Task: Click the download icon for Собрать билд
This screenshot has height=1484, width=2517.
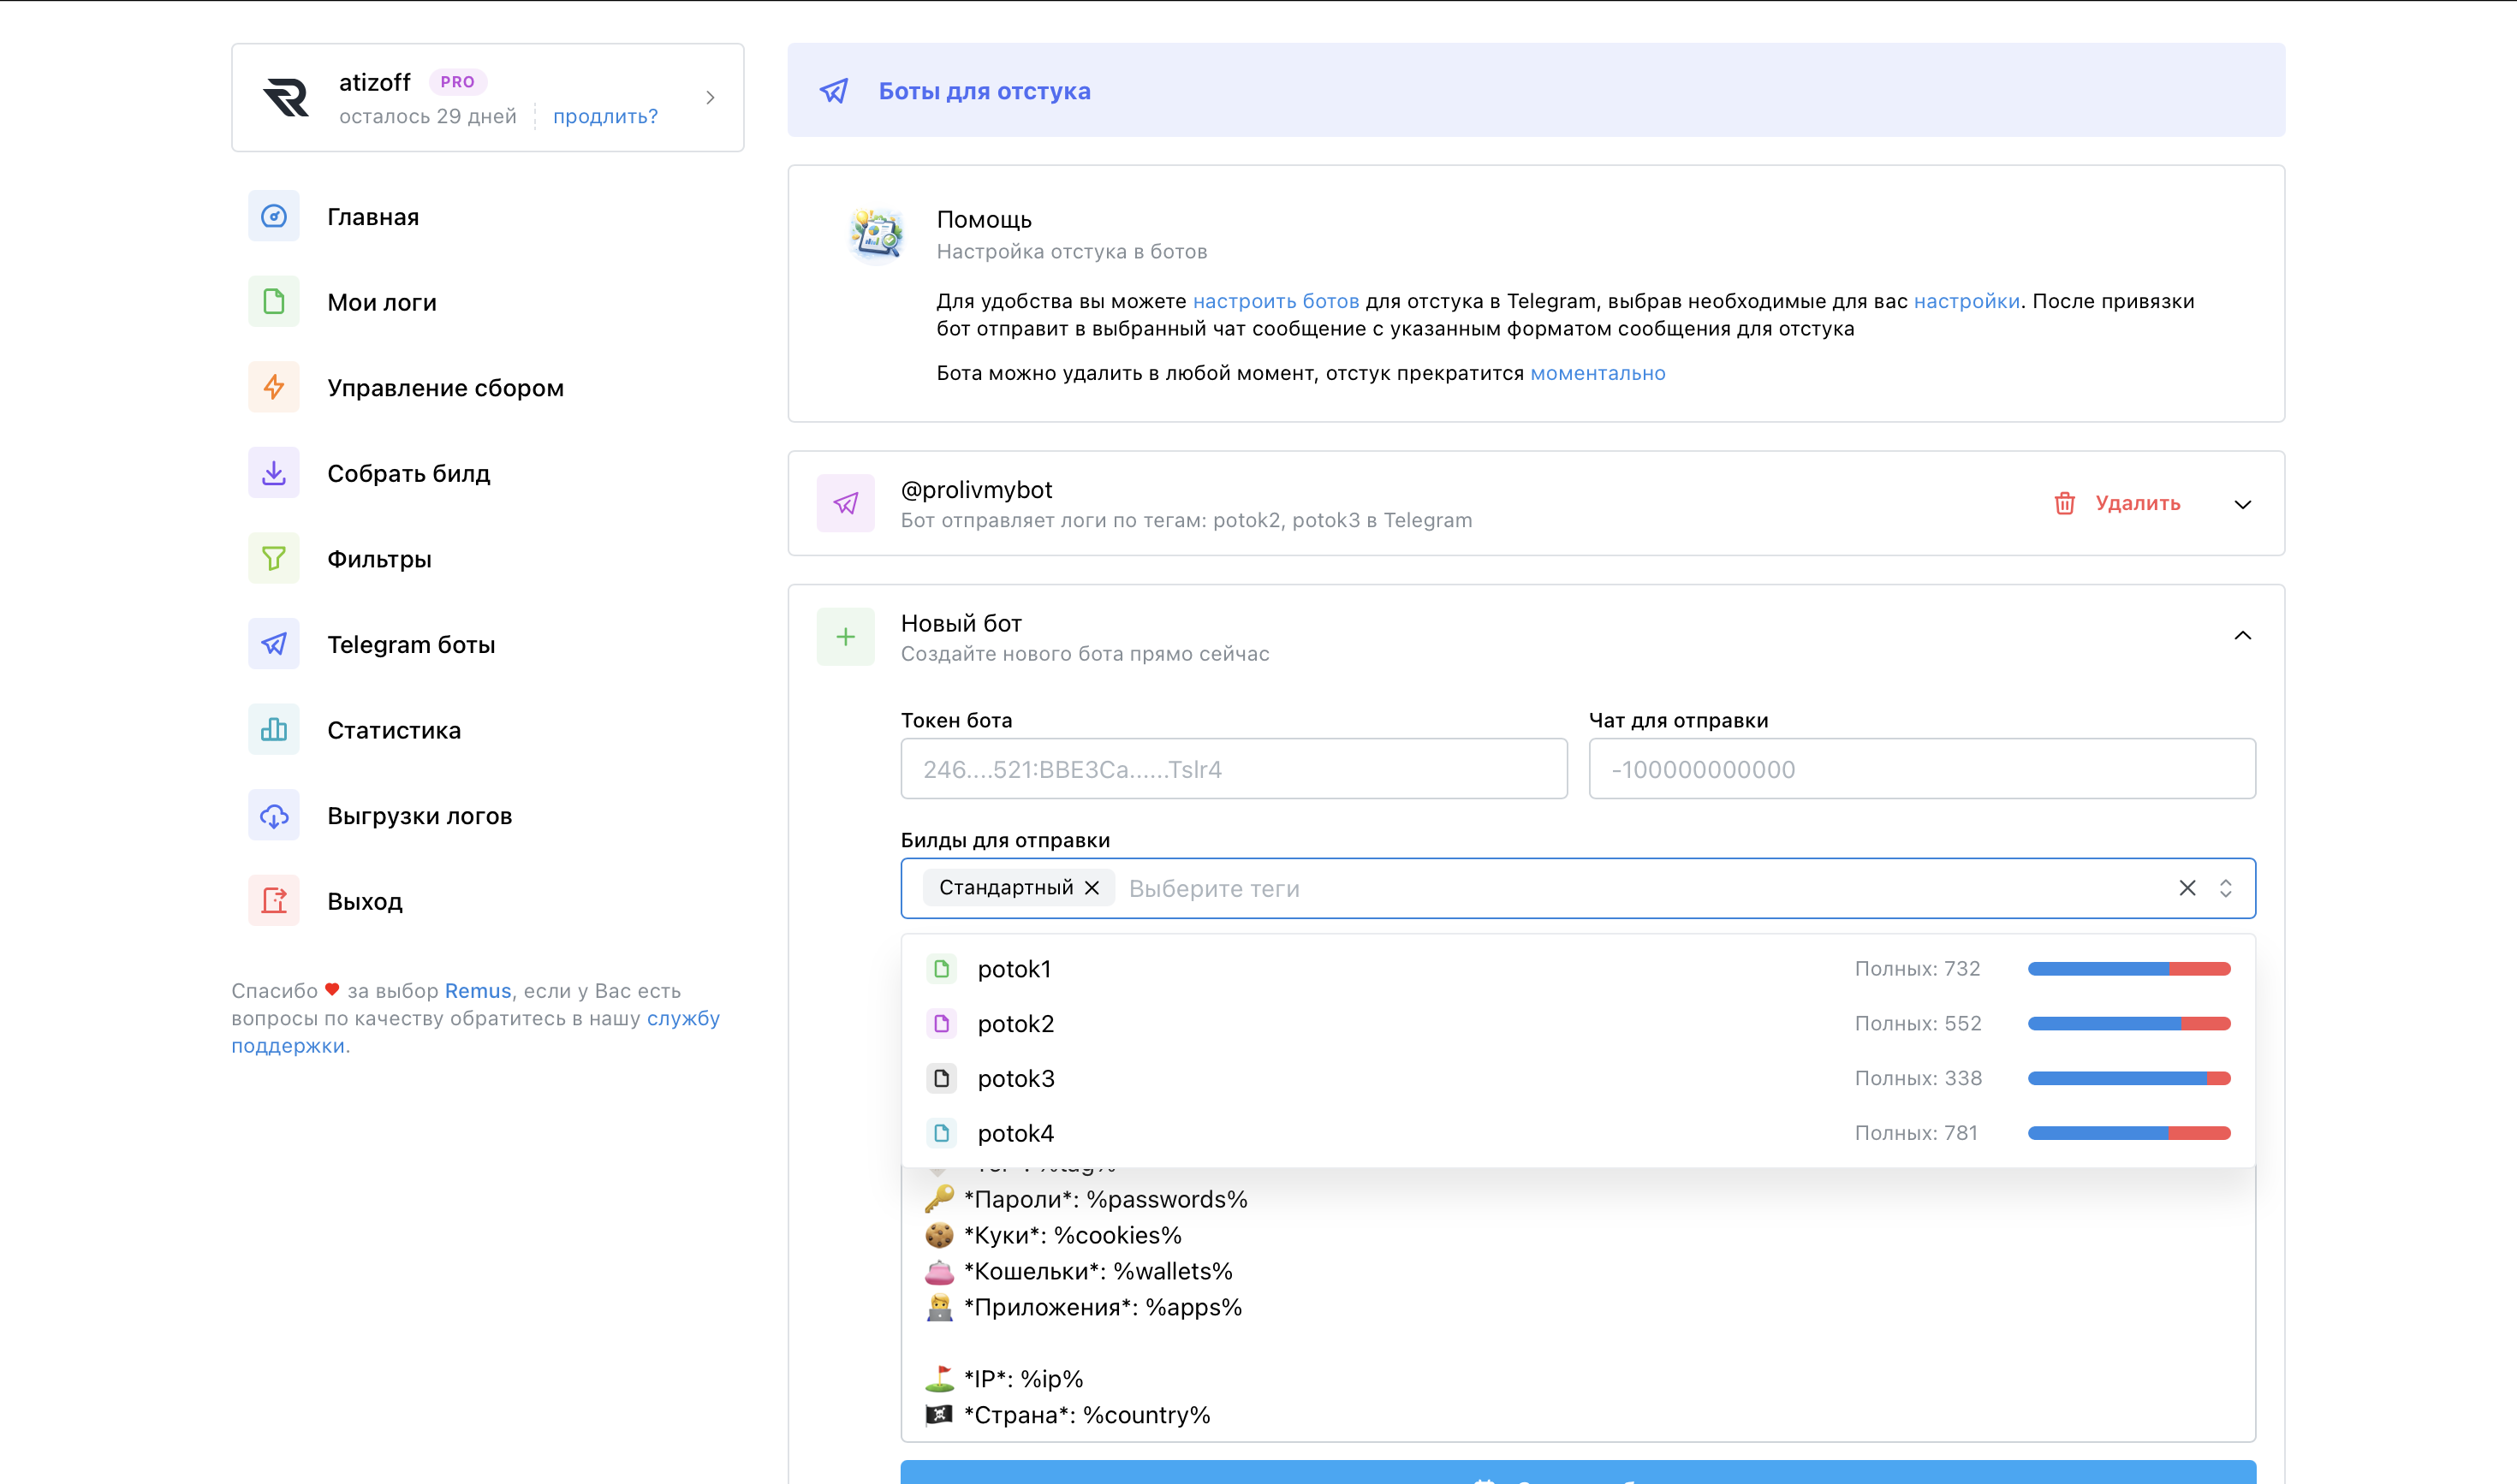Action: [273, 473]
